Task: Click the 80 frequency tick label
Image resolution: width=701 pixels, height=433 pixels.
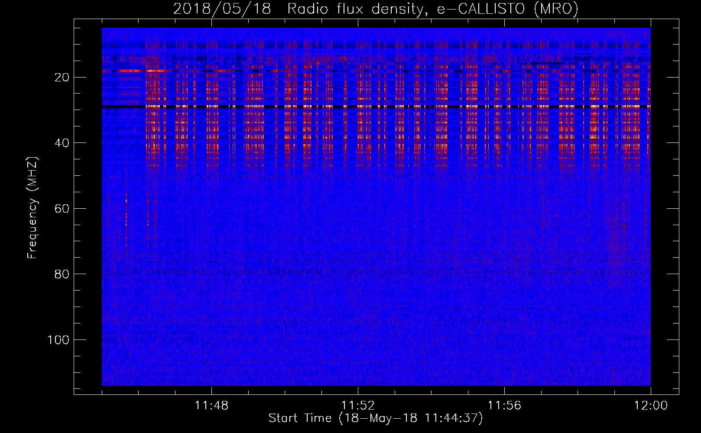Action: pyautogui.click(x=62, y=274)
